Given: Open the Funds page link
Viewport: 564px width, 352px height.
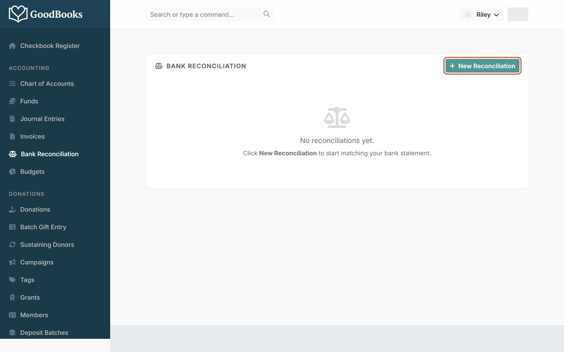Looking at the screenshot, I should 29,101.
